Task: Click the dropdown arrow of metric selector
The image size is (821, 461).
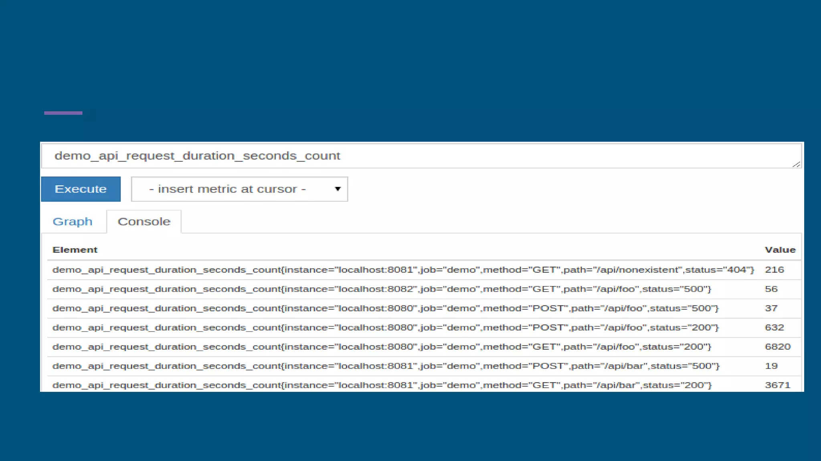Action: point(338,189)
